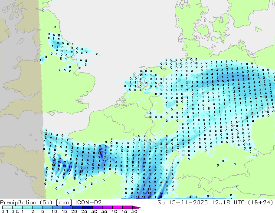Image resolution: width=275 pixels, height=213 pixels.
Task: Click the '20' legend label
Action: coord(74,211)
